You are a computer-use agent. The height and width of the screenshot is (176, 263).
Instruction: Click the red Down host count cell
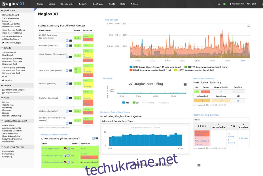[x=205, y=92]
